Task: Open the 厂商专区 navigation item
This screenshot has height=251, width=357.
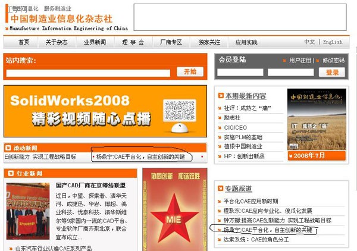Action: pos(171,42)
